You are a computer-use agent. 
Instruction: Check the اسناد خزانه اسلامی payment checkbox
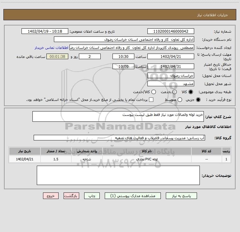pos(151,100)
